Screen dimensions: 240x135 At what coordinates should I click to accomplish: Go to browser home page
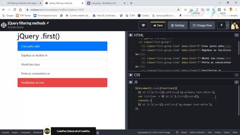coord(20,10)
